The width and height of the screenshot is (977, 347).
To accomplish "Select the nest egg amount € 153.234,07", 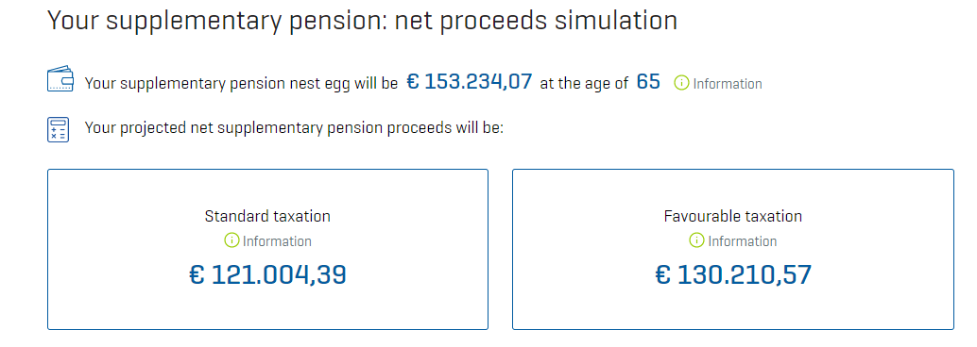I will click(470, 81).
